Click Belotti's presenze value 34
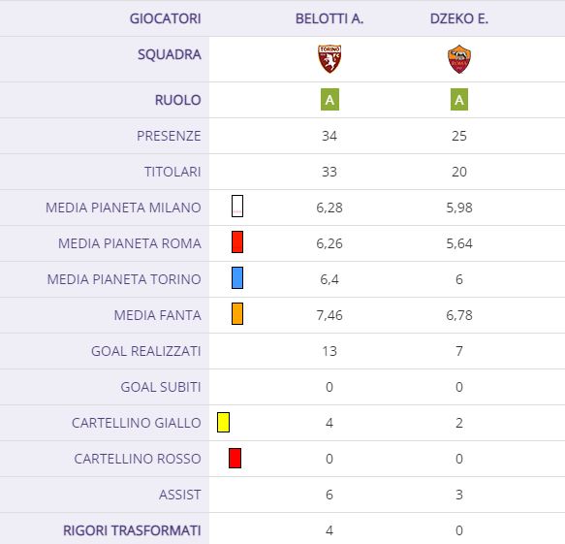 tap(330, 136)
